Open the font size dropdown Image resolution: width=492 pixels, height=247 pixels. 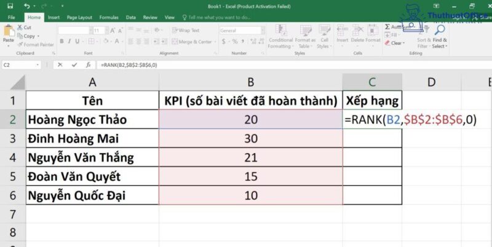106,30
